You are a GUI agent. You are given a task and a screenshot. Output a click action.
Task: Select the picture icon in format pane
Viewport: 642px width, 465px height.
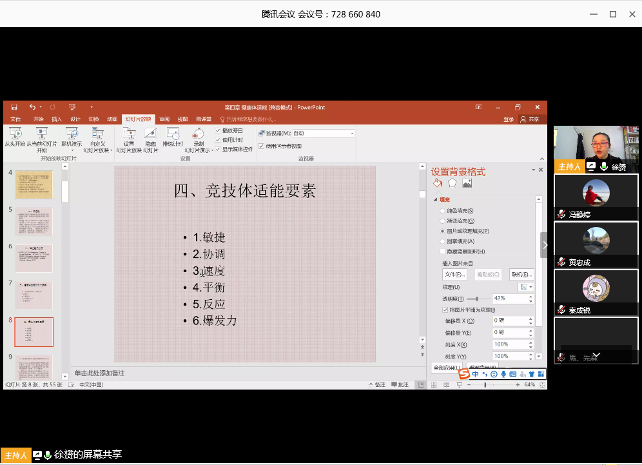(x=467, y=183)
